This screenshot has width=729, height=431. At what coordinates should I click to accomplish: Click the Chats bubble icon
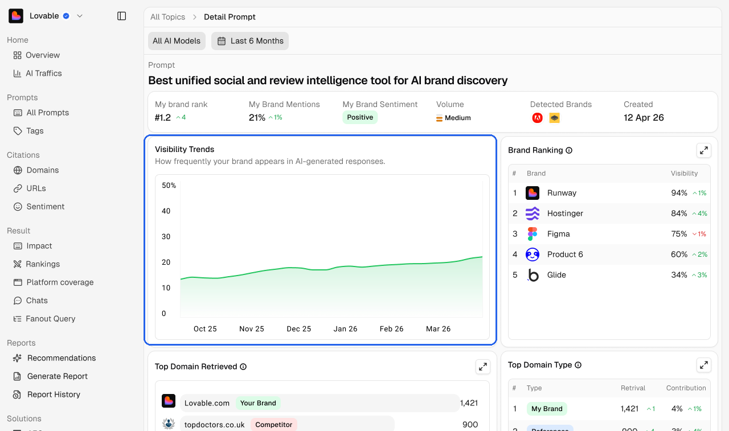pyautogui.click(x=18, y=301)
